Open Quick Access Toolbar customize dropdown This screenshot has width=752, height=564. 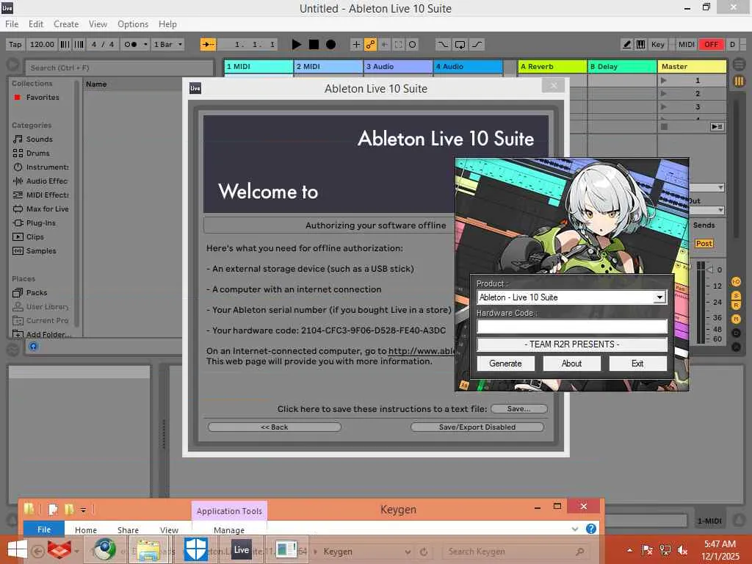coord(83,510)
